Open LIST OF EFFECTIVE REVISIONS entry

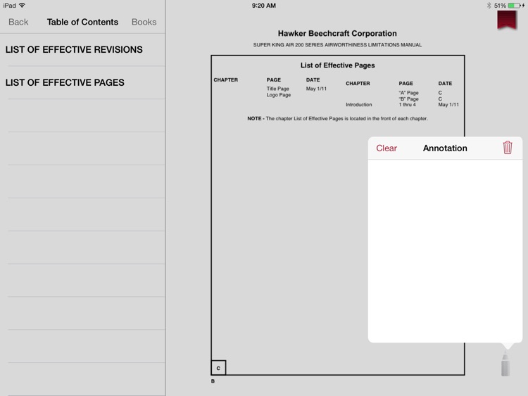click(82, 49)
